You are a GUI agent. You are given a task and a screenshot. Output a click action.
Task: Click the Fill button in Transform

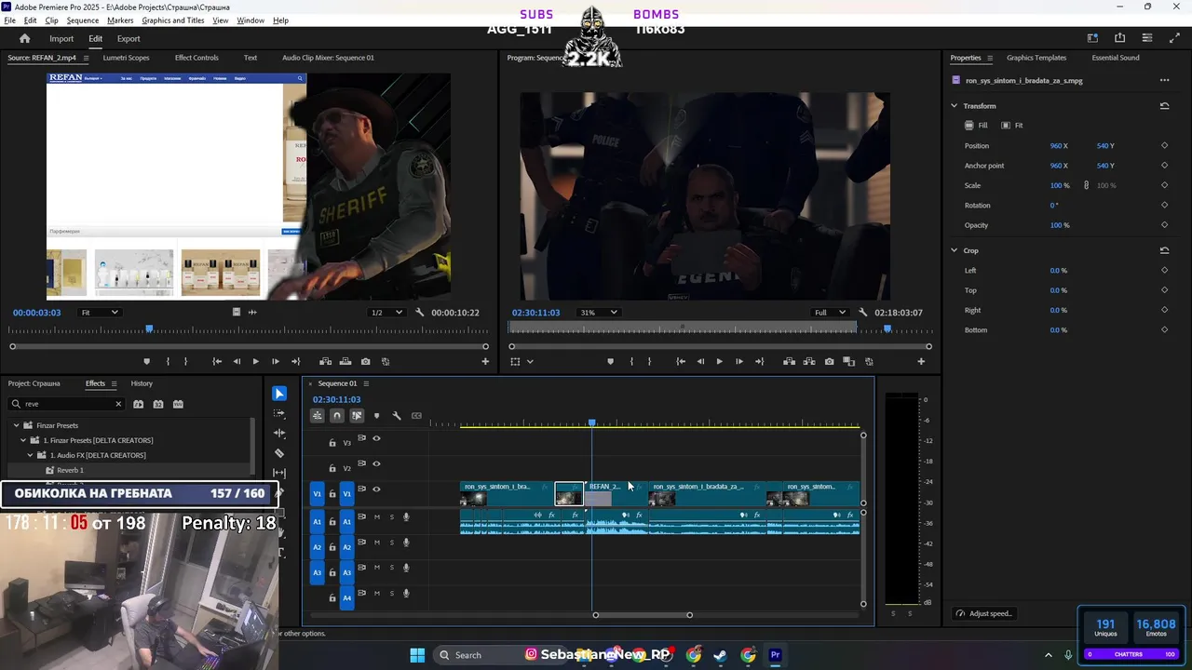coord(976,126)
